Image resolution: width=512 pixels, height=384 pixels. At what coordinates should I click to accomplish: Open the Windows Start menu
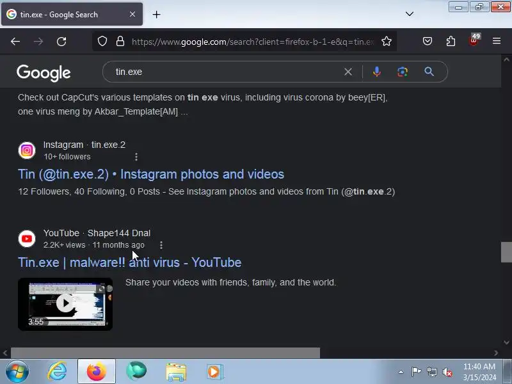pyautogui.click(x=17, y=372)
